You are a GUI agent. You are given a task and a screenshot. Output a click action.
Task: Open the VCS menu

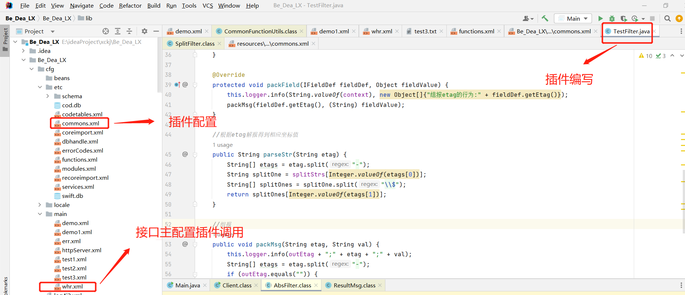click(x=208, y=5)
